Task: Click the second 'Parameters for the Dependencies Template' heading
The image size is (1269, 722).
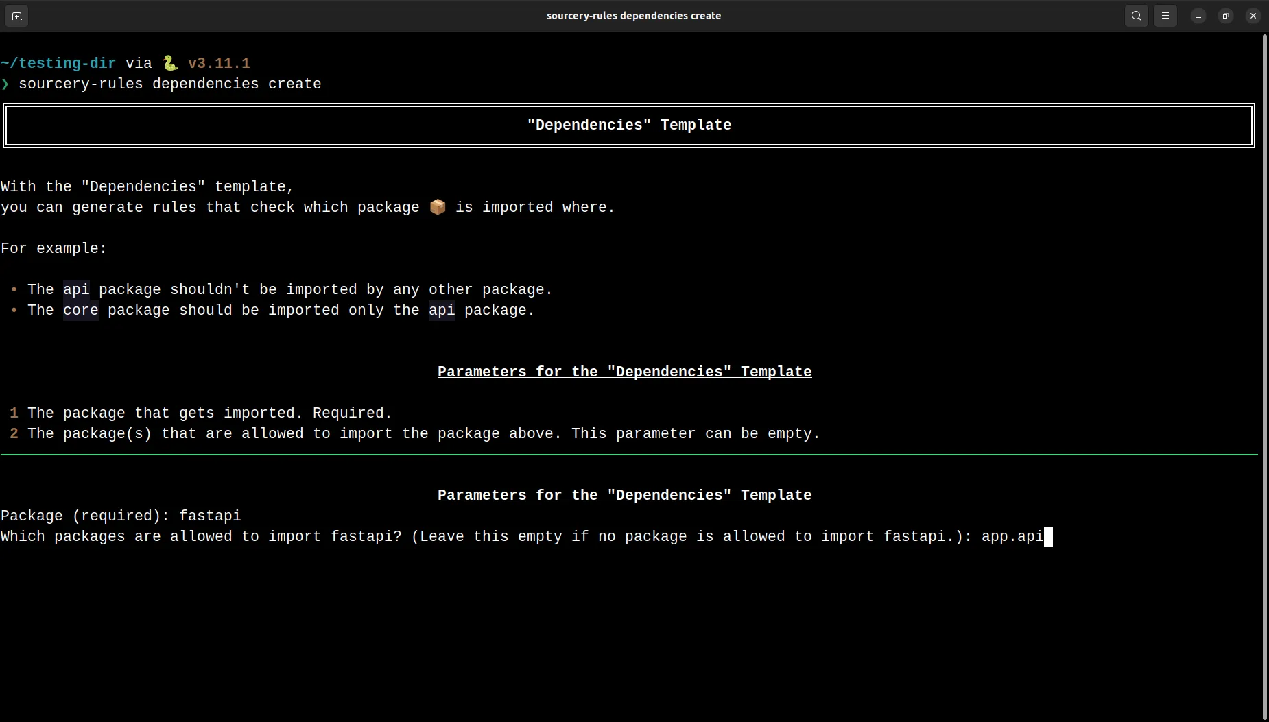Action: coord(624,495)
